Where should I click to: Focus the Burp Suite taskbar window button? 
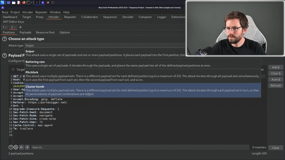coord(43,2)
